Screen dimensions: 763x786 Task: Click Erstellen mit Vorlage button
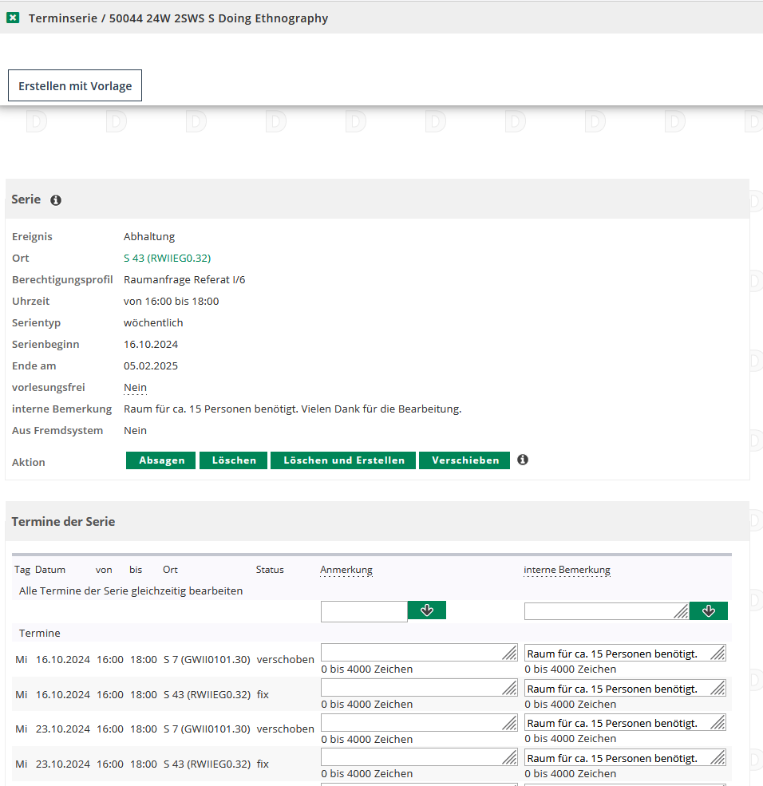75,85
